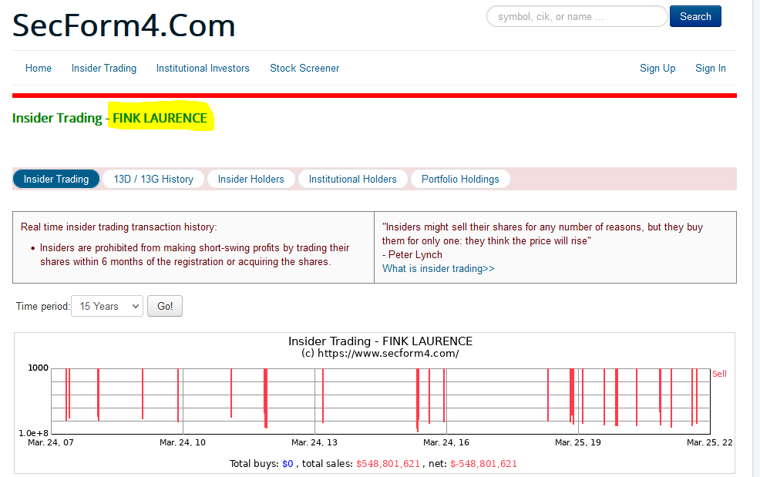Focus the symbol, cik, or name search field
Viewport: 760px width, 477px height.
[577, 16]
